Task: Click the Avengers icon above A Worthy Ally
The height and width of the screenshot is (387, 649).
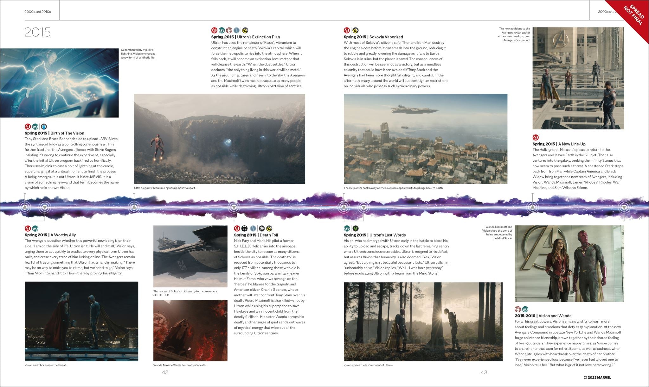Action: 28,228
